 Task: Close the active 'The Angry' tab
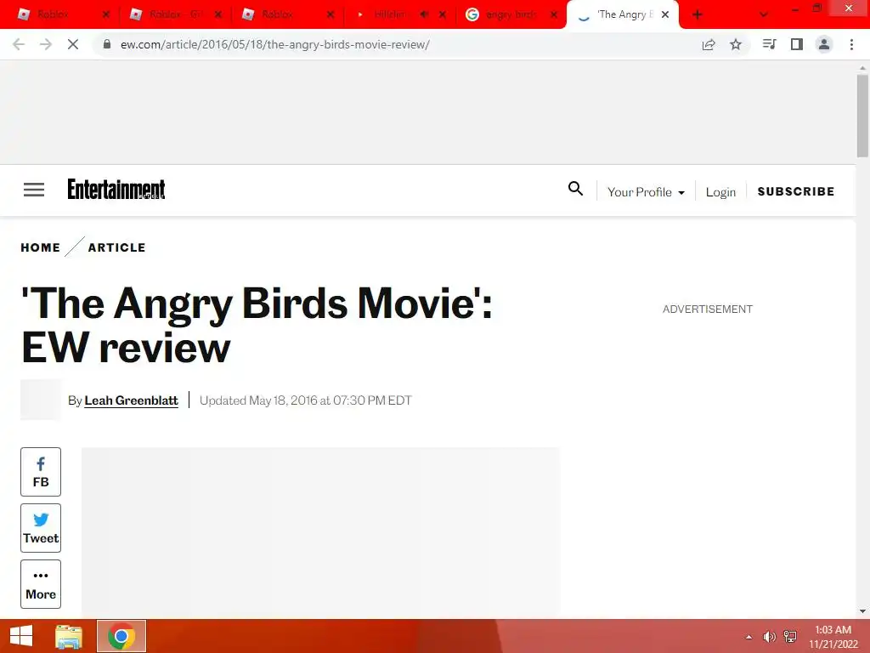click(x=665, y=14)
